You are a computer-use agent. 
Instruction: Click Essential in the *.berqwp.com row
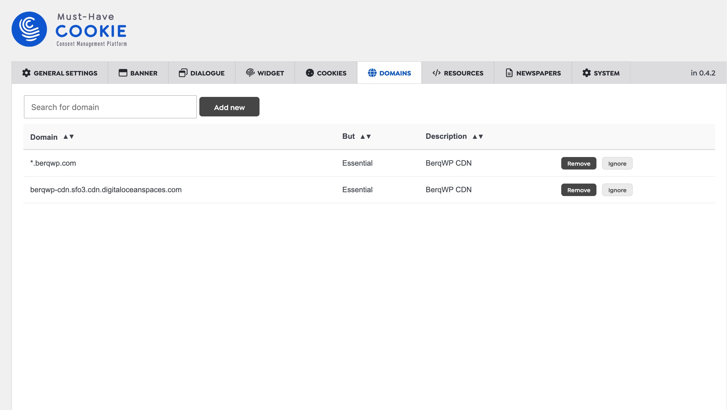point(357,163)
